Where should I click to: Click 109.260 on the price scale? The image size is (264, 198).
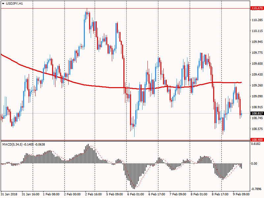point(257,85)
